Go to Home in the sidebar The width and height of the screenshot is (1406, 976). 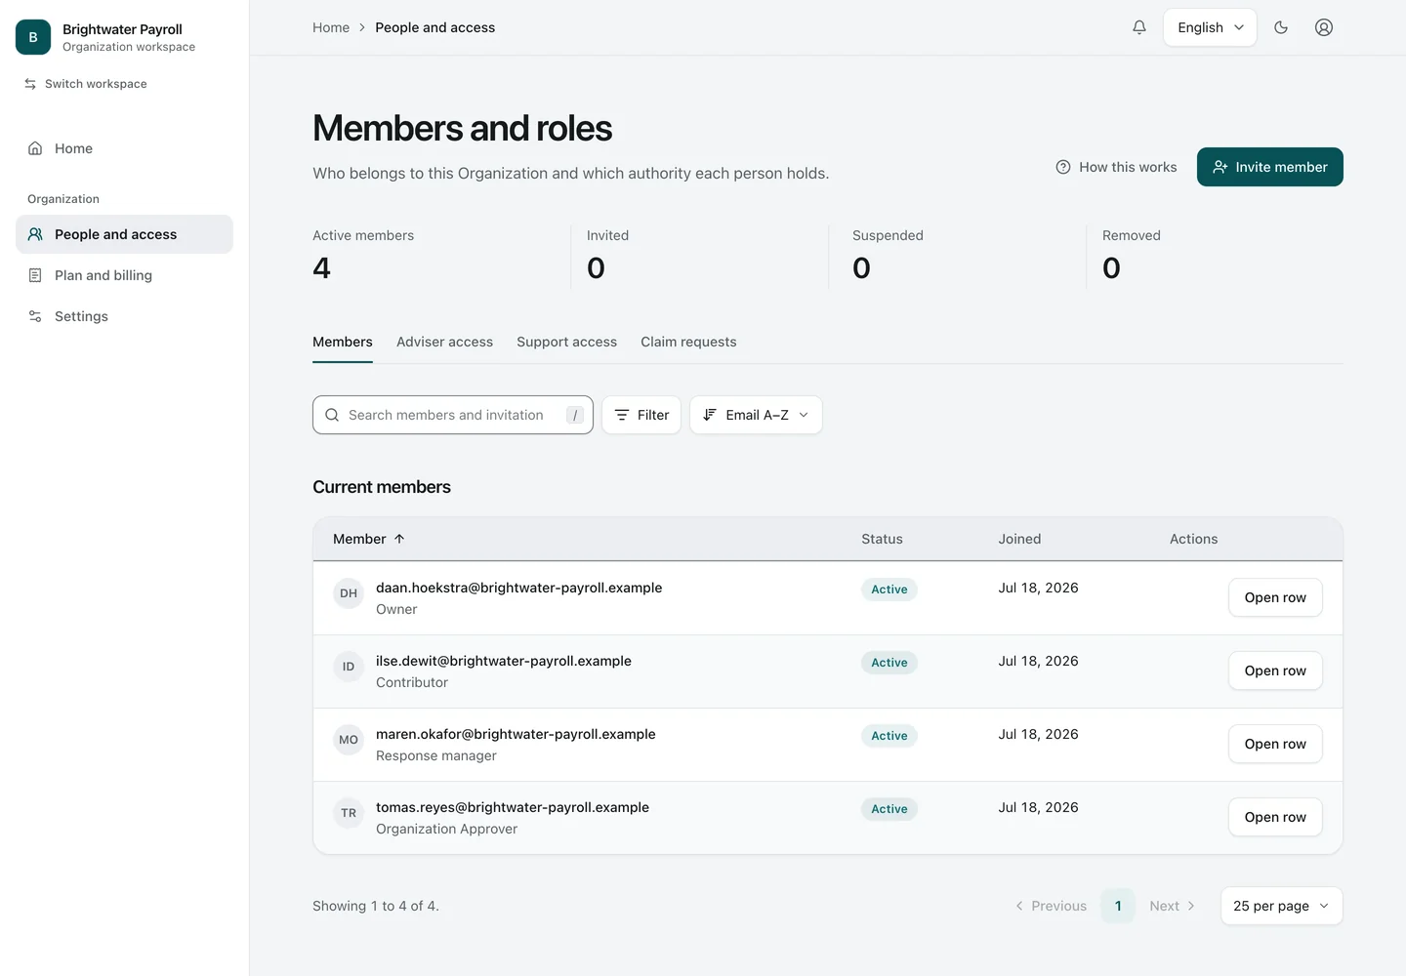coord(124,148)
